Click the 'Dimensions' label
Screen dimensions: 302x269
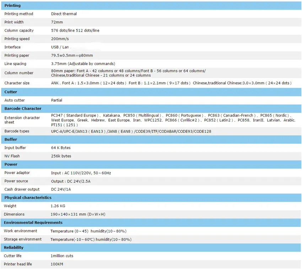point(14,214)
